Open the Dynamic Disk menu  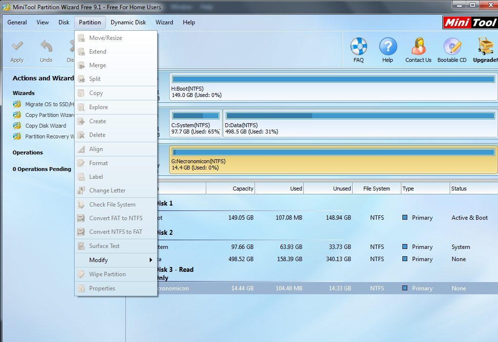128,22
